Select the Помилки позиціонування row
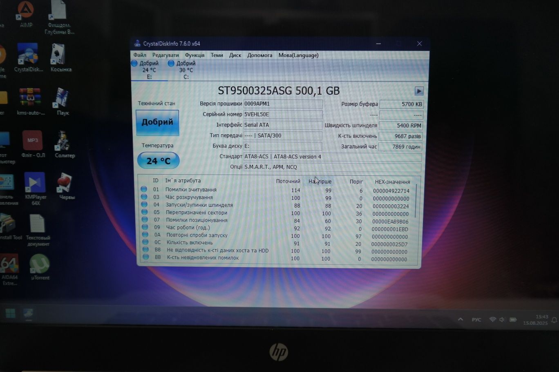The width and height of the screenshot is (559, 372). coord(277,221)
